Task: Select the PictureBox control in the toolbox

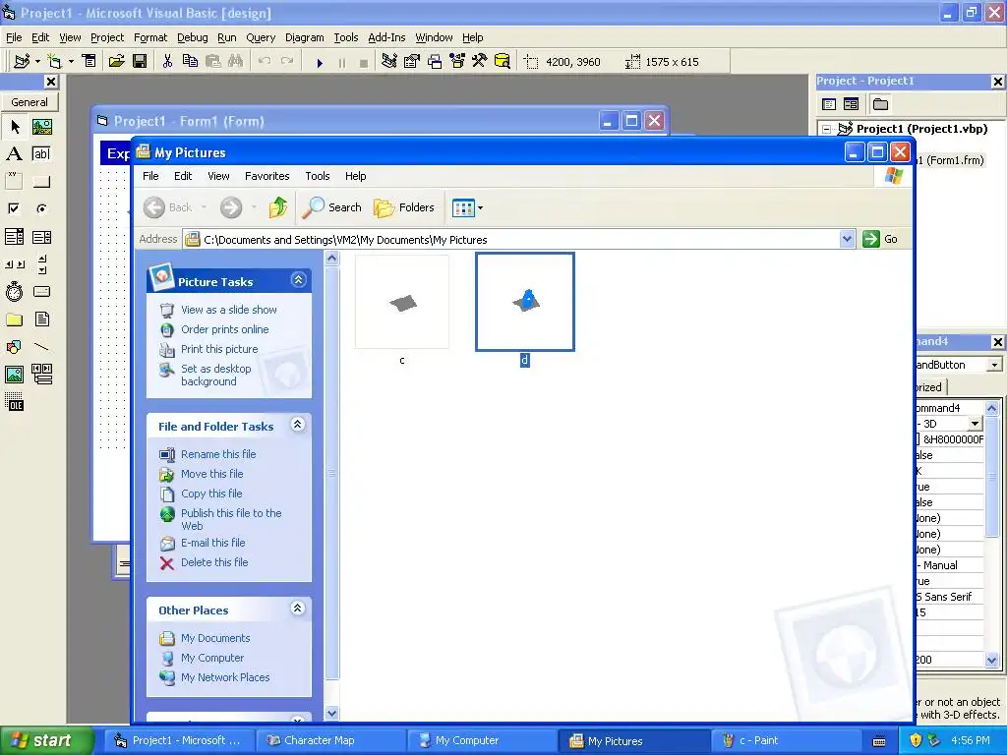Action: (41, 127)
